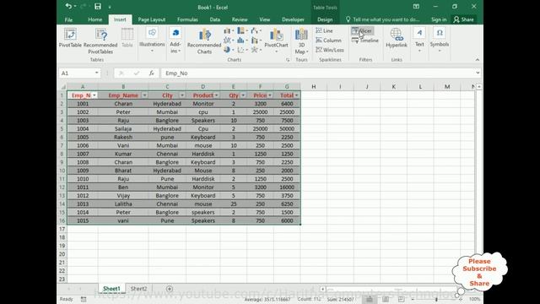Switch to the Table Tools Design tab
The image size is (540, 304).
tap(325, 19)
